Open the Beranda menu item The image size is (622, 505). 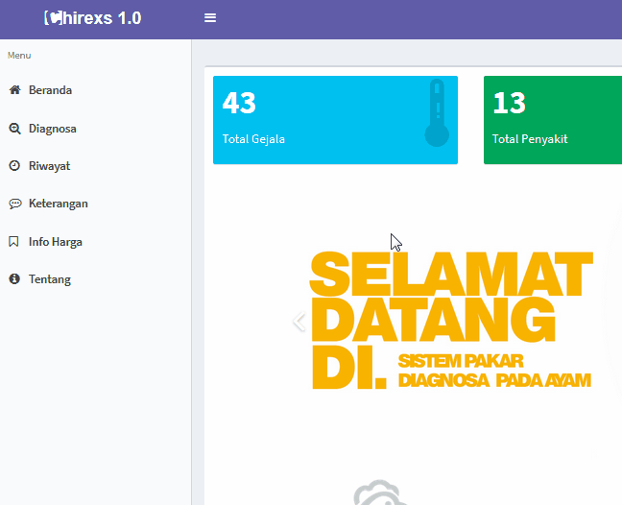tap(50, 90)
